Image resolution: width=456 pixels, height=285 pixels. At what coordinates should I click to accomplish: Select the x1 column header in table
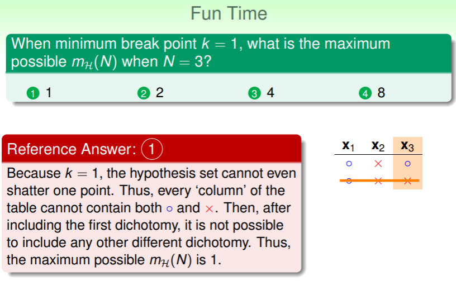pyautogui.click(x=348, y=146)
